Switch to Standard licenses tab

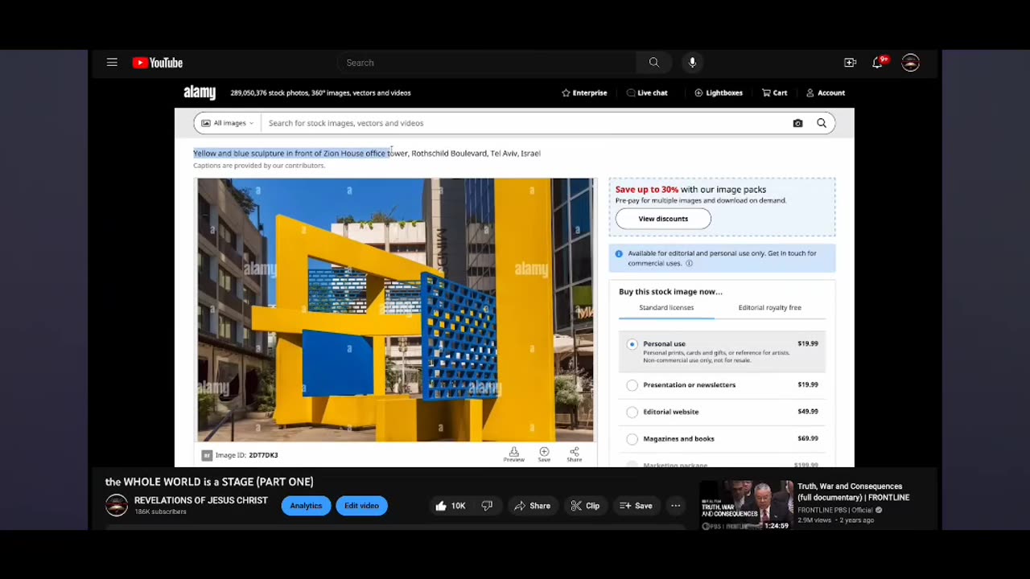point(666,307)
